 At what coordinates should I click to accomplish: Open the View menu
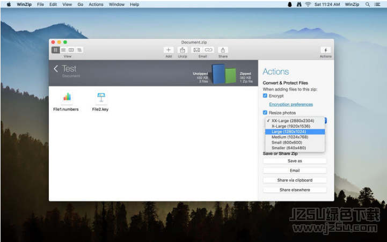[x=67, y=4]
